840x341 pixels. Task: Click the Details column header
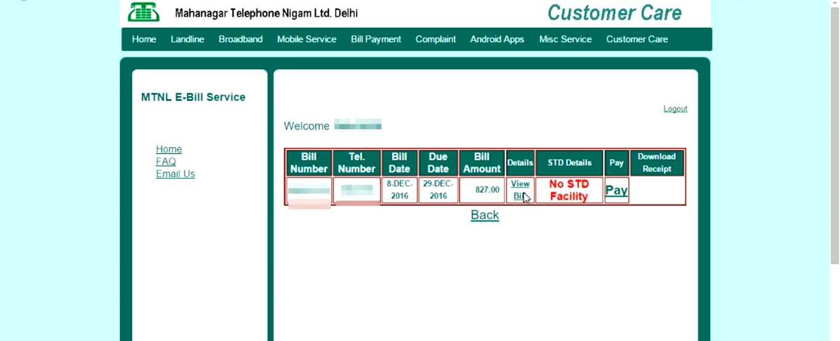click(x=520, y=163)
